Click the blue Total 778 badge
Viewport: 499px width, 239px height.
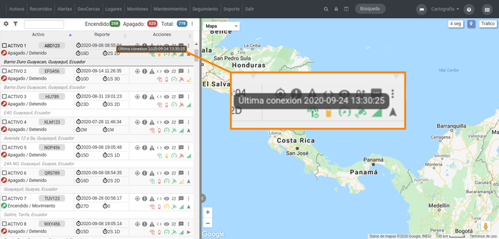182,23
